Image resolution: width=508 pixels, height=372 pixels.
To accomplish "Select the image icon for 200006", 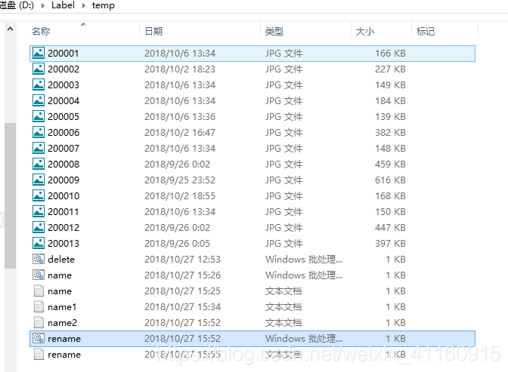I will pyautogui.click(x=39, y=132).
